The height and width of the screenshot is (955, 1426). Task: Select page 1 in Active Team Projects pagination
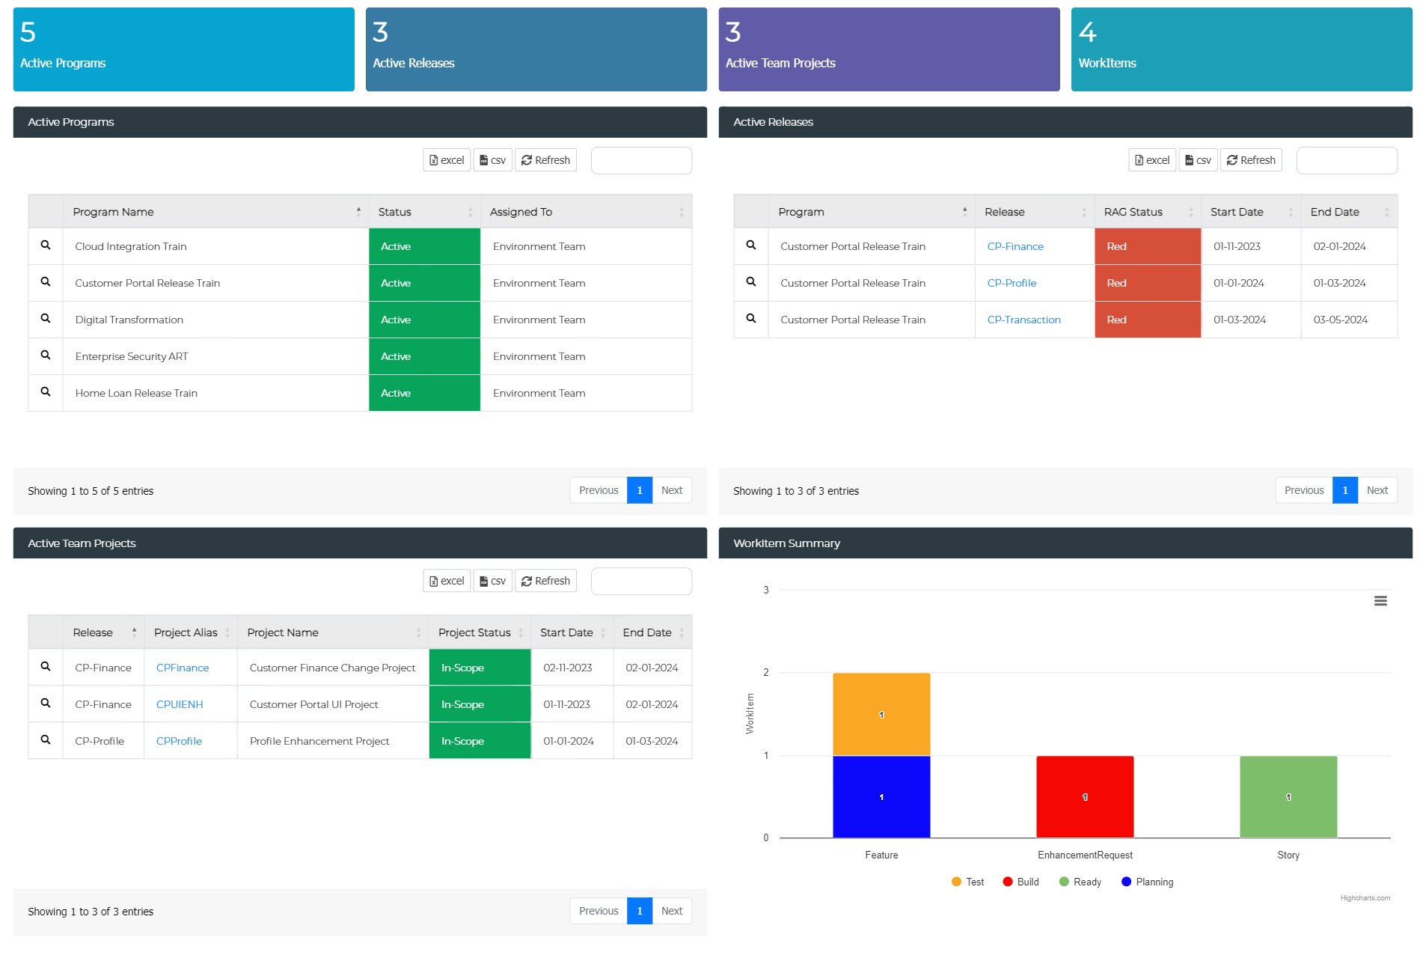[640, 911]
